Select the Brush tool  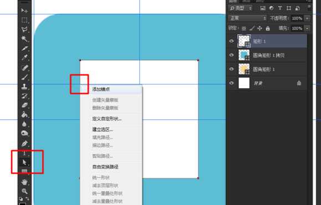(x=24, y=77)
